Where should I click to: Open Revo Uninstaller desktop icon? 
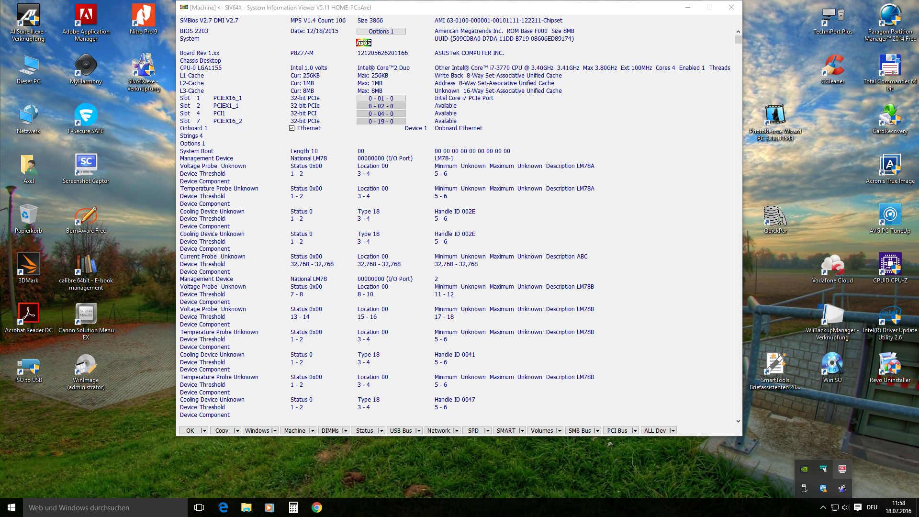tap(890, 364)
